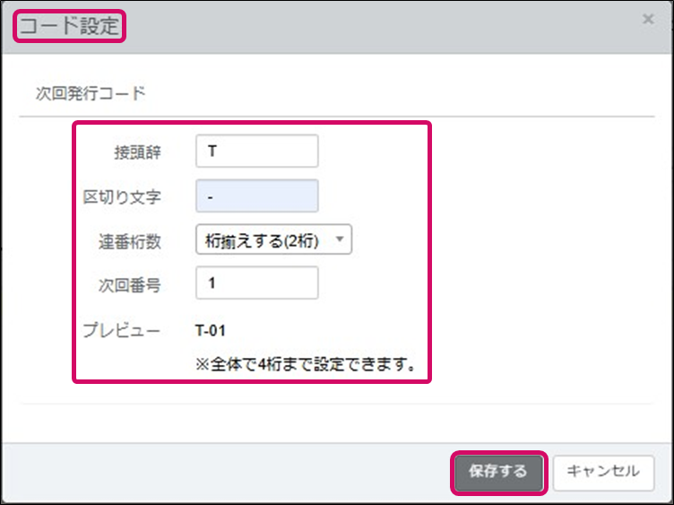Click the T-01 preview value
Screen dimensions: 674x505
[x=212, y=331]
